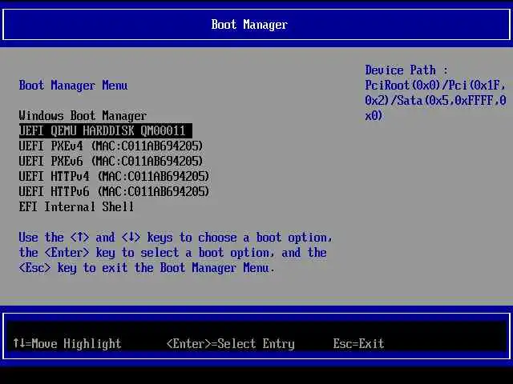Select the UEFI PXEv6 network boot entry
The height and width of the screenshot is (384, 513).
(x=111, y=161)
